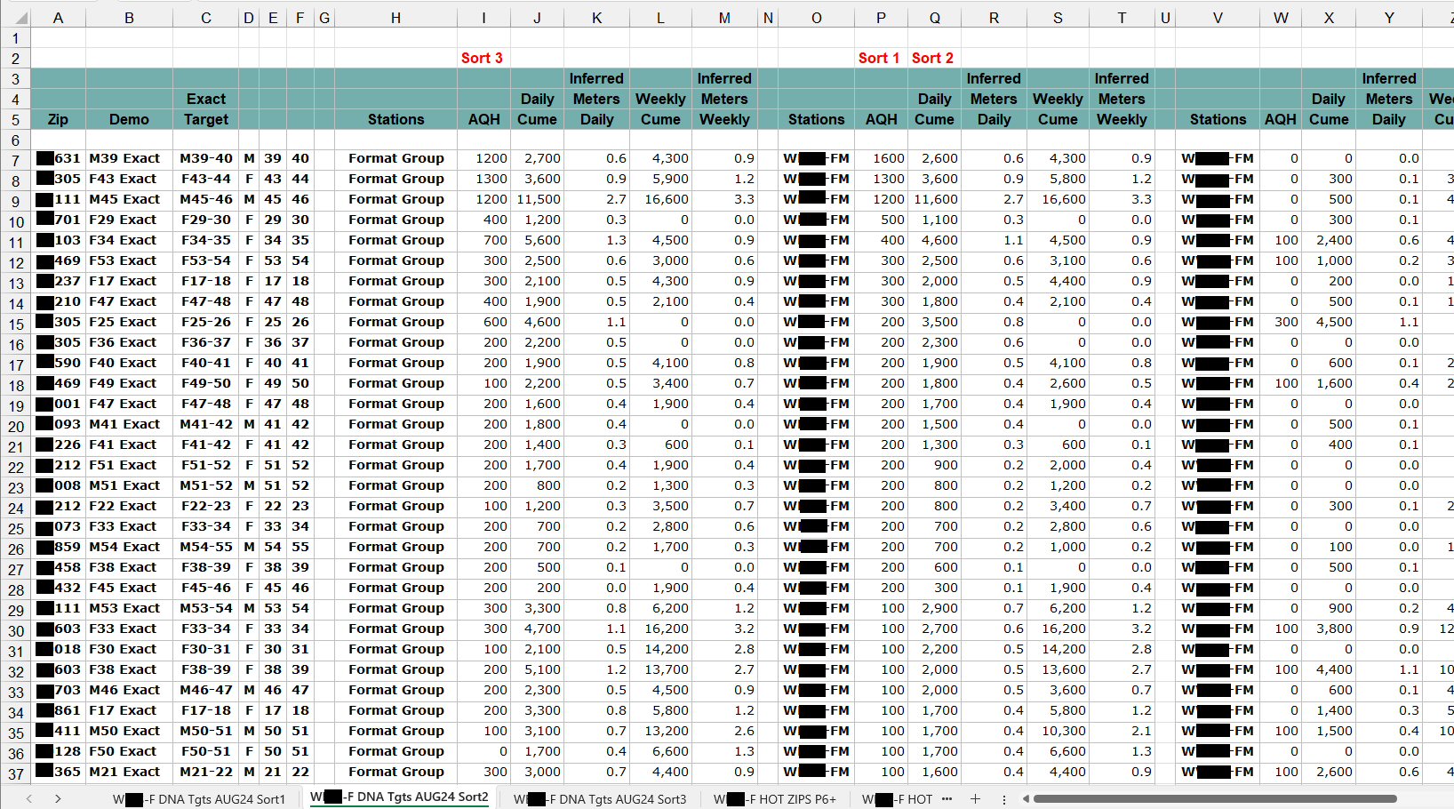
Task: Select column U header
Action: pos(1165,18)
